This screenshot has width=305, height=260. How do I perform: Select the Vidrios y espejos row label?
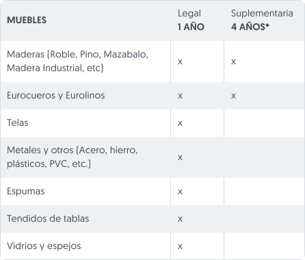coord(44,246)
